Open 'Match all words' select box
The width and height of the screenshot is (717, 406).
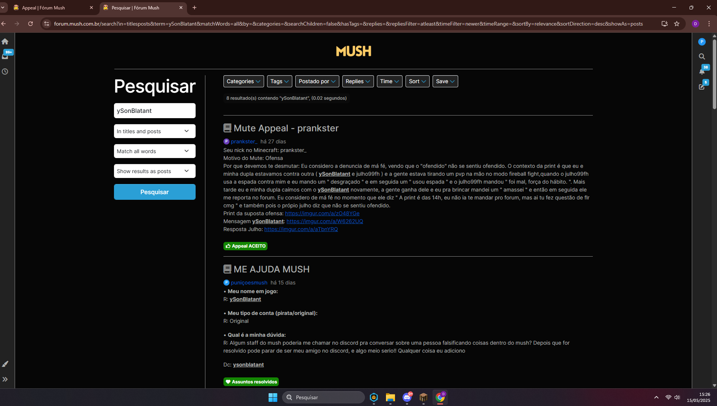point(155,151)
